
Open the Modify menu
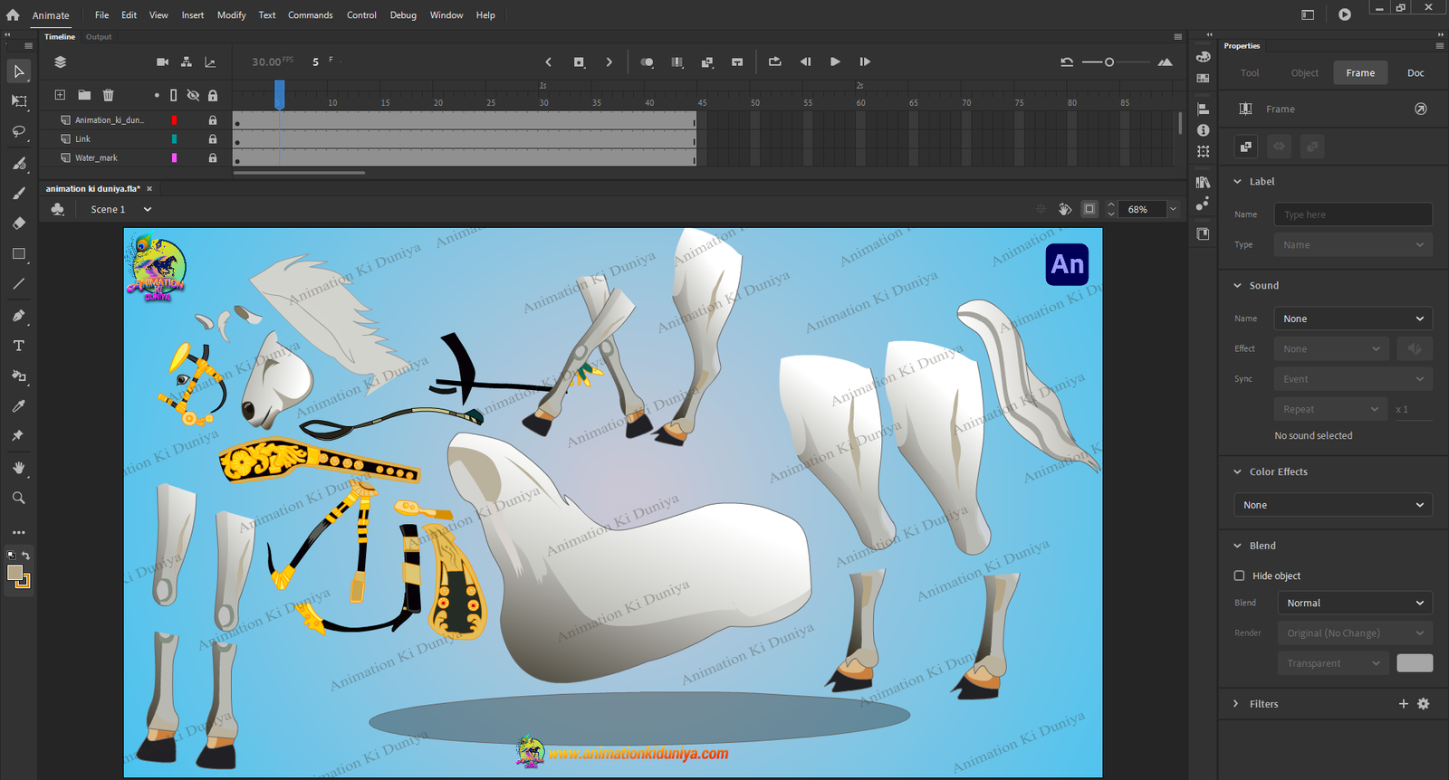click(x=231, y=15)
